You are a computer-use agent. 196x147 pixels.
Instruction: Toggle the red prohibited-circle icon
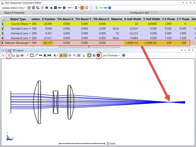82,8
